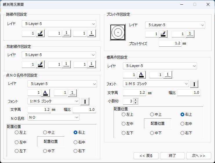Click the 終了 button
215x163 pixels.
coord(172,156)
